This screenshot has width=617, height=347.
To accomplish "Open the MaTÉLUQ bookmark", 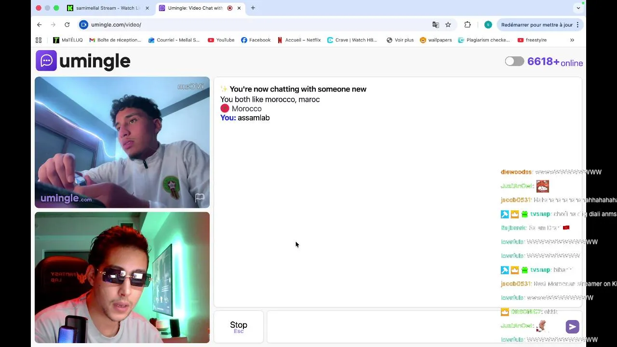I will coord(67,40).
